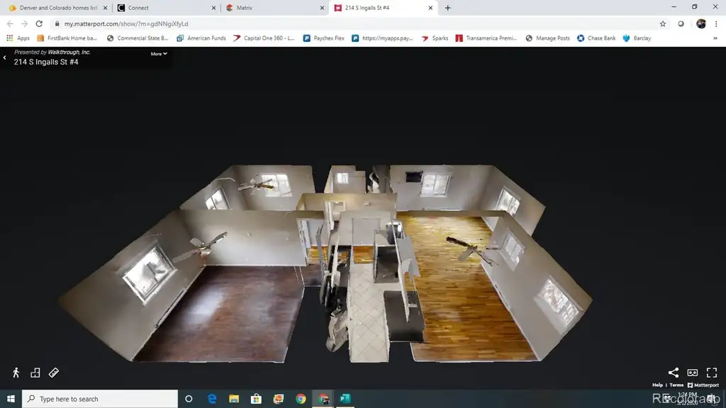Bookmark this page with the star
Image resolution: width=726 pixels, height=408 pixels.
pyautogui.click(x=663, y=23)
